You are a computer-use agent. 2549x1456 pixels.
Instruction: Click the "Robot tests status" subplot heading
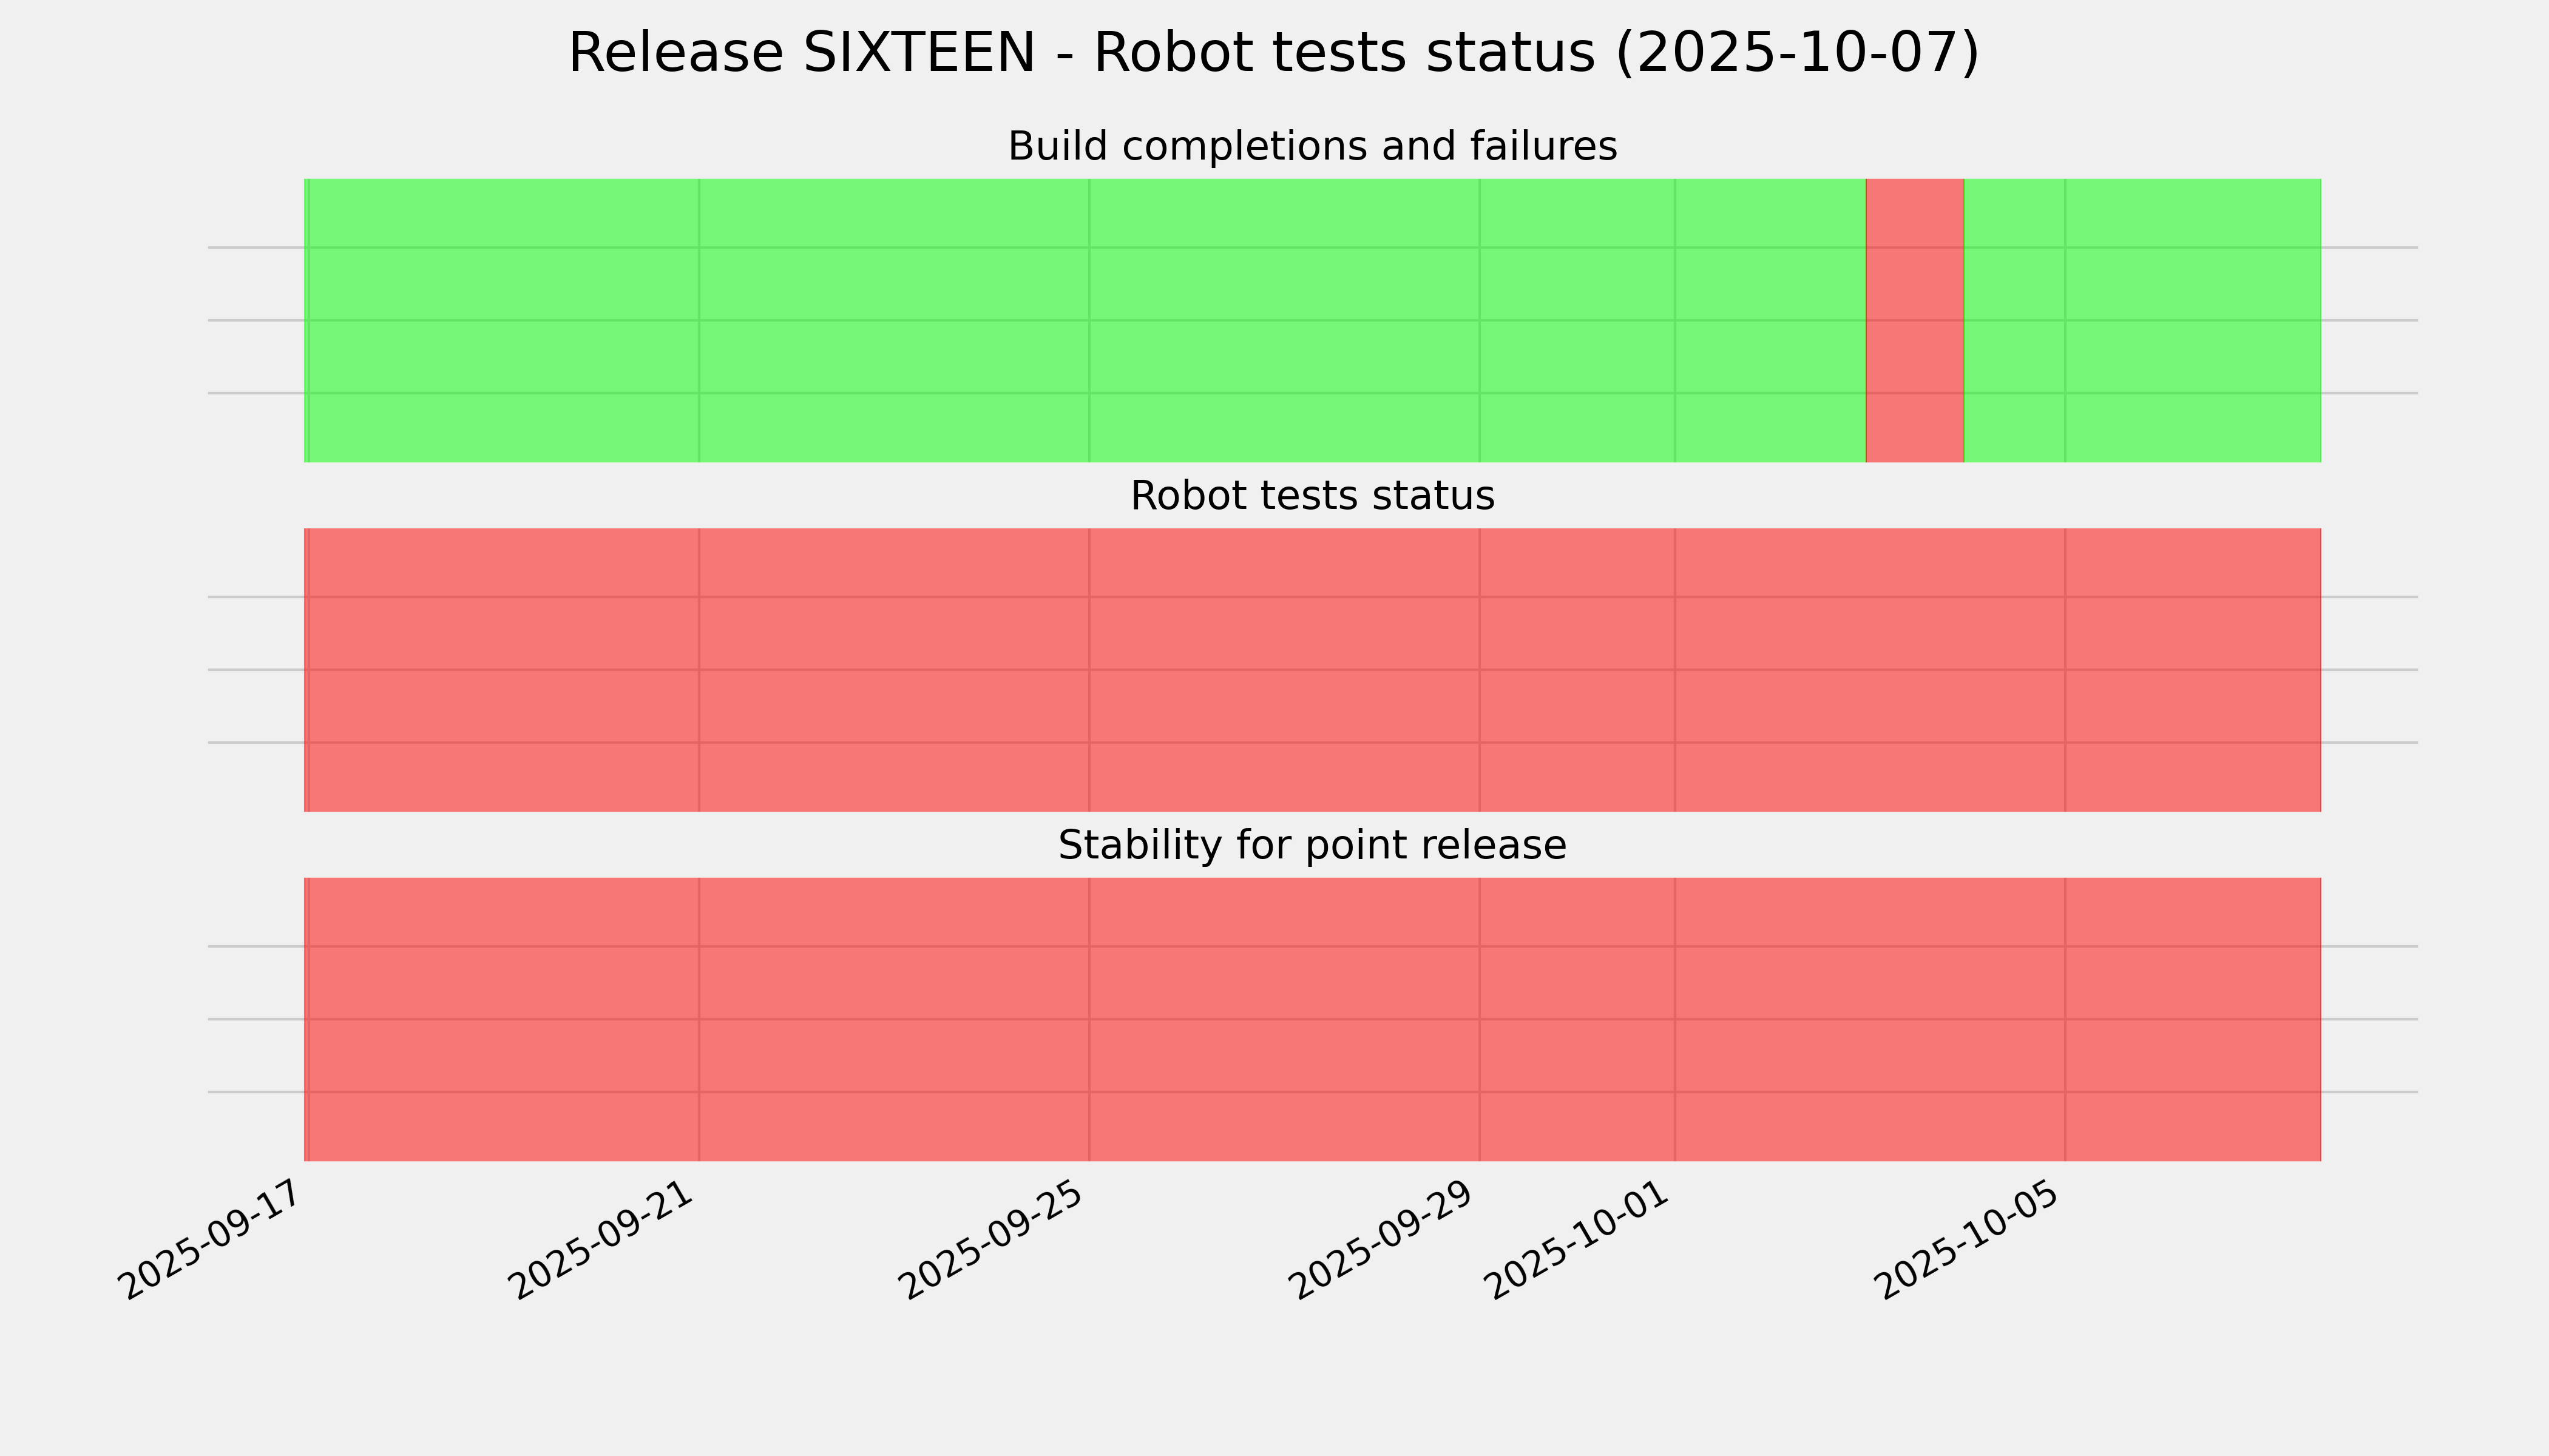click(x=1312, y=496)
